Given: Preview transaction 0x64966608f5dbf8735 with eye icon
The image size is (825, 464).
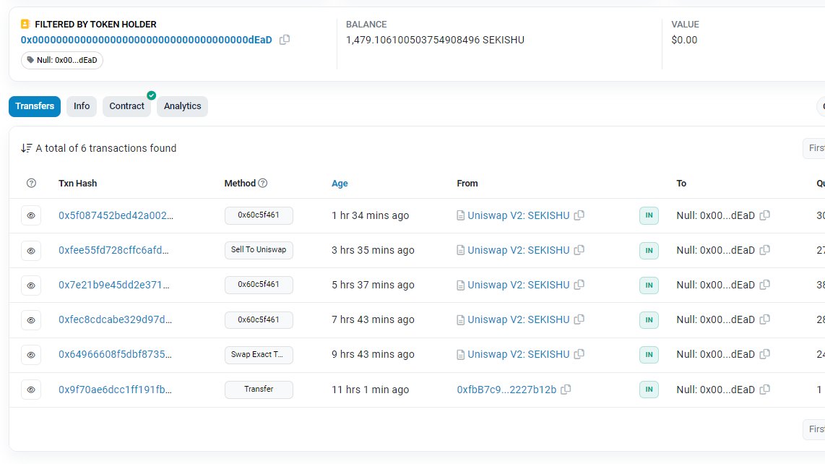Looking at the screenshot, I should coord(31,355).
